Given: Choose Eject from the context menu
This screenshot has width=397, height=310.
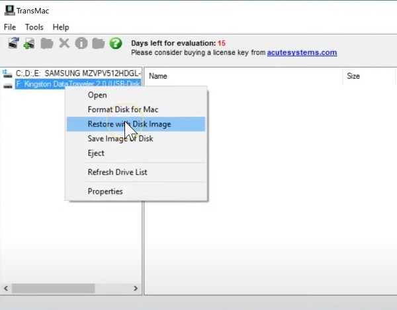Looking at the screenshot, I should [x=136, y=153].
